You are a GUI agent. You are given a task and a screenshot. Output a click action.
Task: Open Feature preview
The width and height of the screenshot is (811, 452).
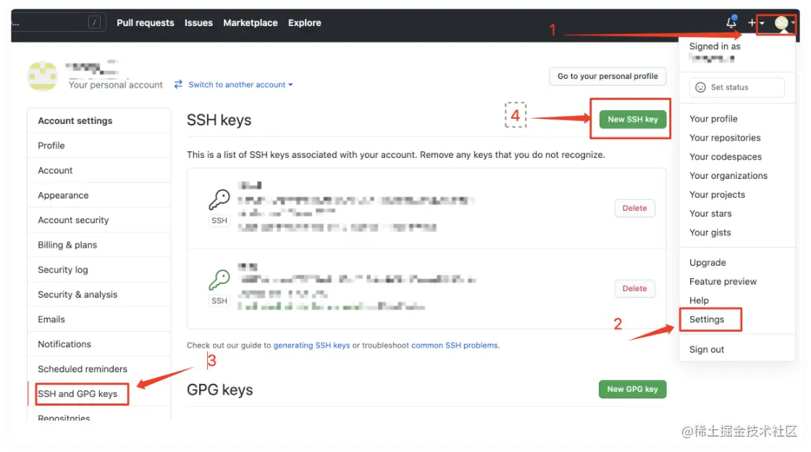pos(723,281)
